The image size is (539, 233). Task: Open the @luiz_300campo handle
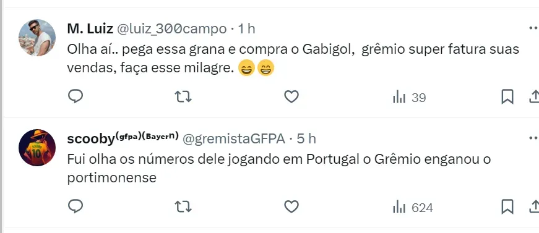pos(172,29)
